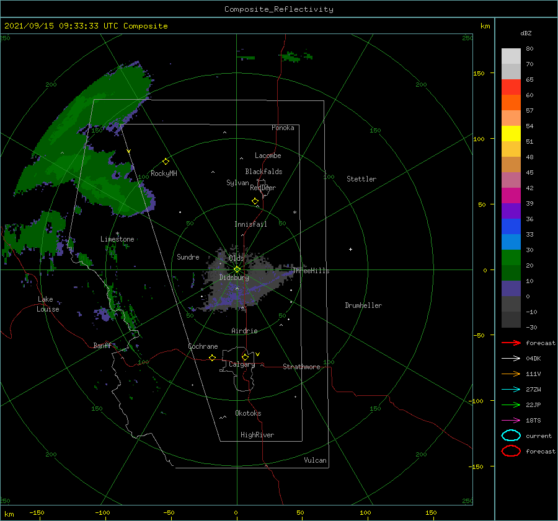Click the Sundre label
This screenshot has width=558, height=521.
188,256
